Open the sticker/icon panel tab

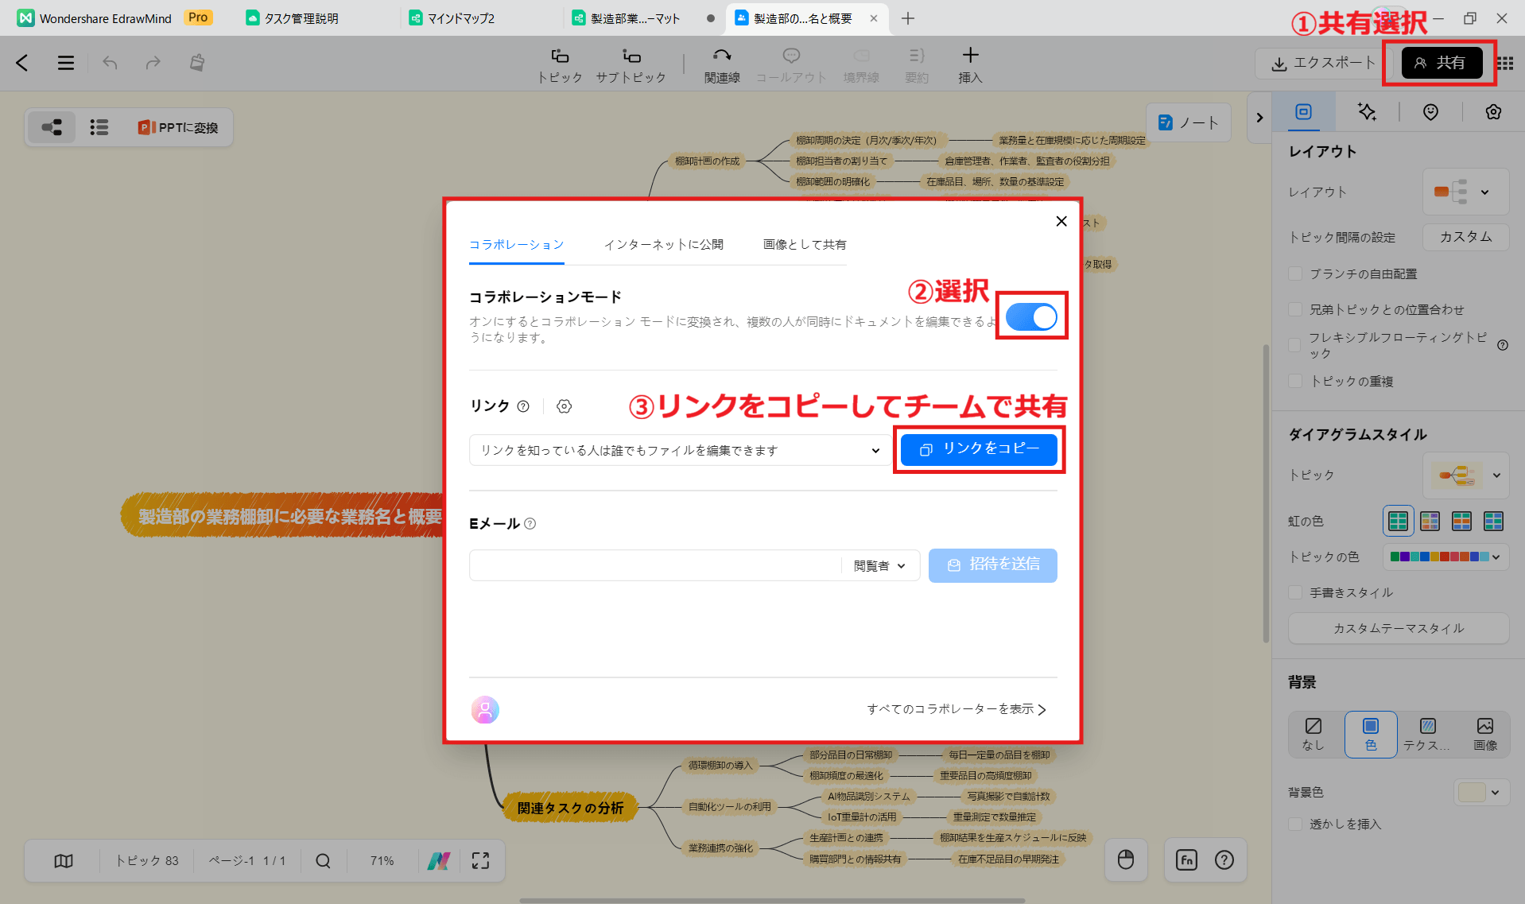click(x=1430, y=112)
